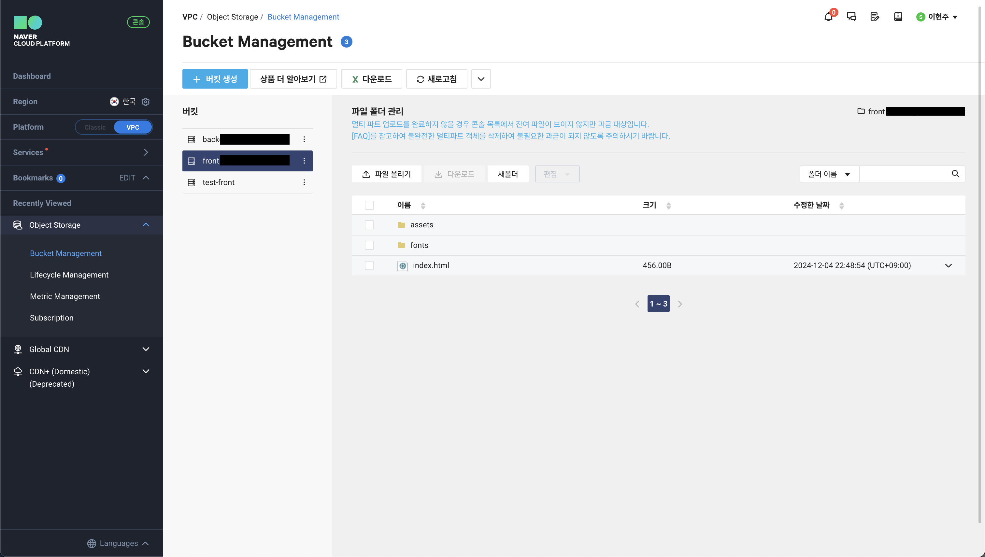Click the 버킷 생성 button
Screen dimensions: 985x557
tap(215, 79)
